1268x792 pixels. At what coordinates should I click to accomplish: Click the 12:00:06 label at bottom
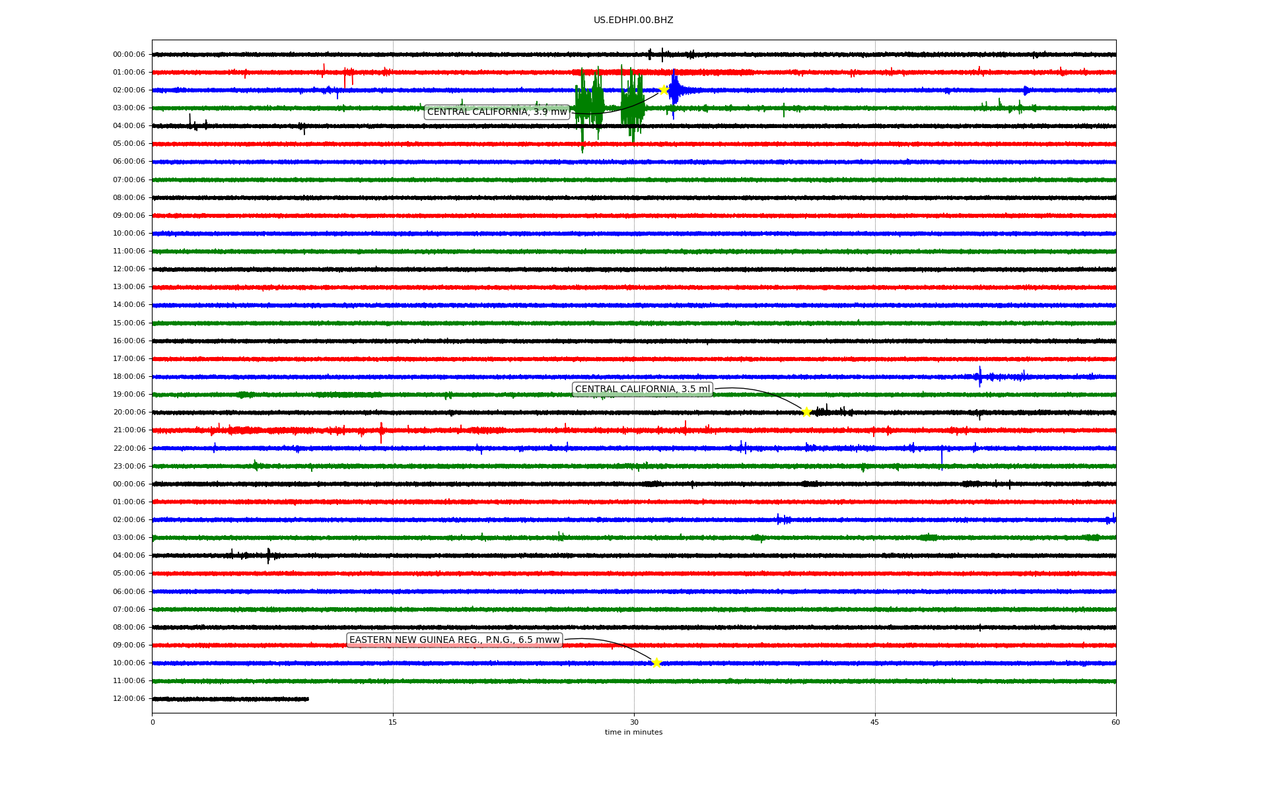129,699
